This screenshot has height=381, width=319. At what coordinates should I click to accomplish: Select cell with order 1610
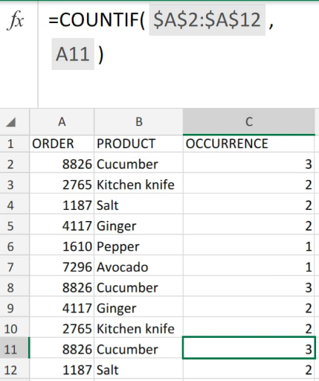(62, 246)
